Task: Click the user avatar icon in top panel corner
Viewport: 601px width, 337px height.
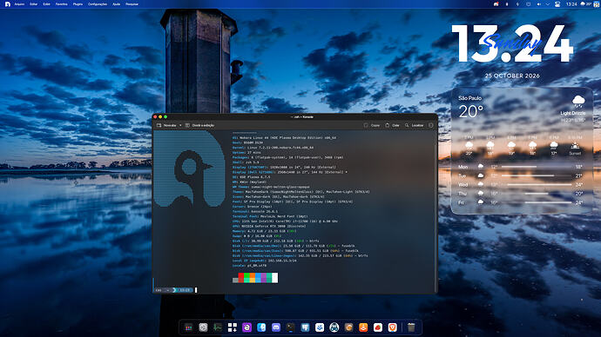Action: (x=597, y=4)
